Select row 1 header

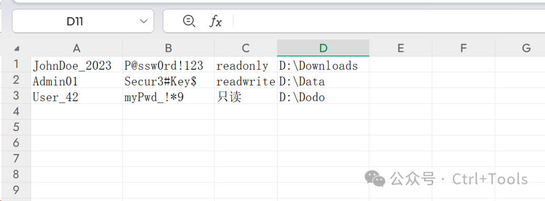click(x=16, y=64)
